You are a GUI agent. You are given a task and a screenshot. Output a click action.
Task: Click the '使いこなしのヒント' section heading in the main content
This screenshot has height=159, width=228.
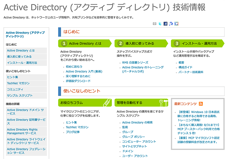coord(82,91)
